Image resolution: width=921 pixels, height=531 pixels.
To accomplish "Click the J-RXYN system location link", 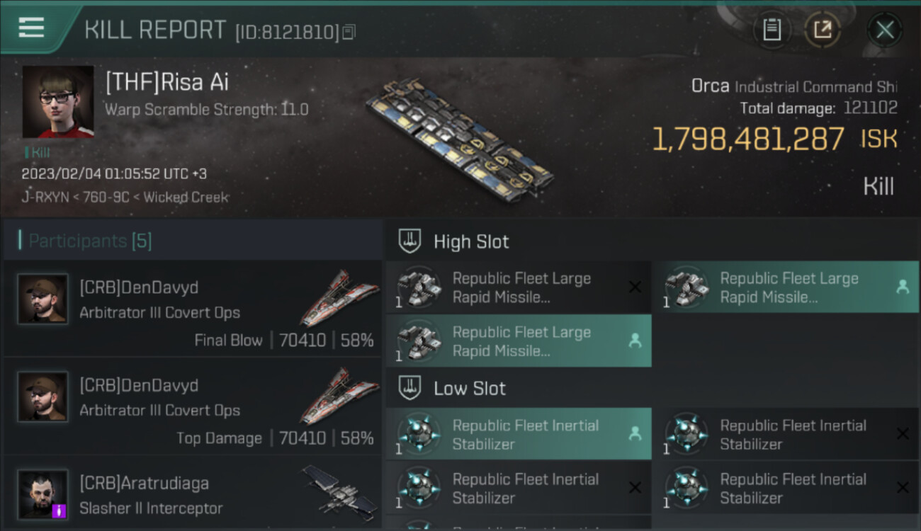I will [39, 198].
